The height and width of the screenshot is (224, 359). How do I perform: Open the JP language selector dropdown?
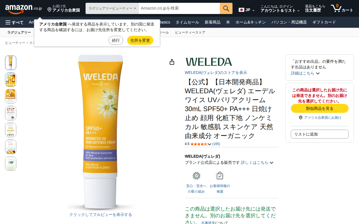pos(247,10)
